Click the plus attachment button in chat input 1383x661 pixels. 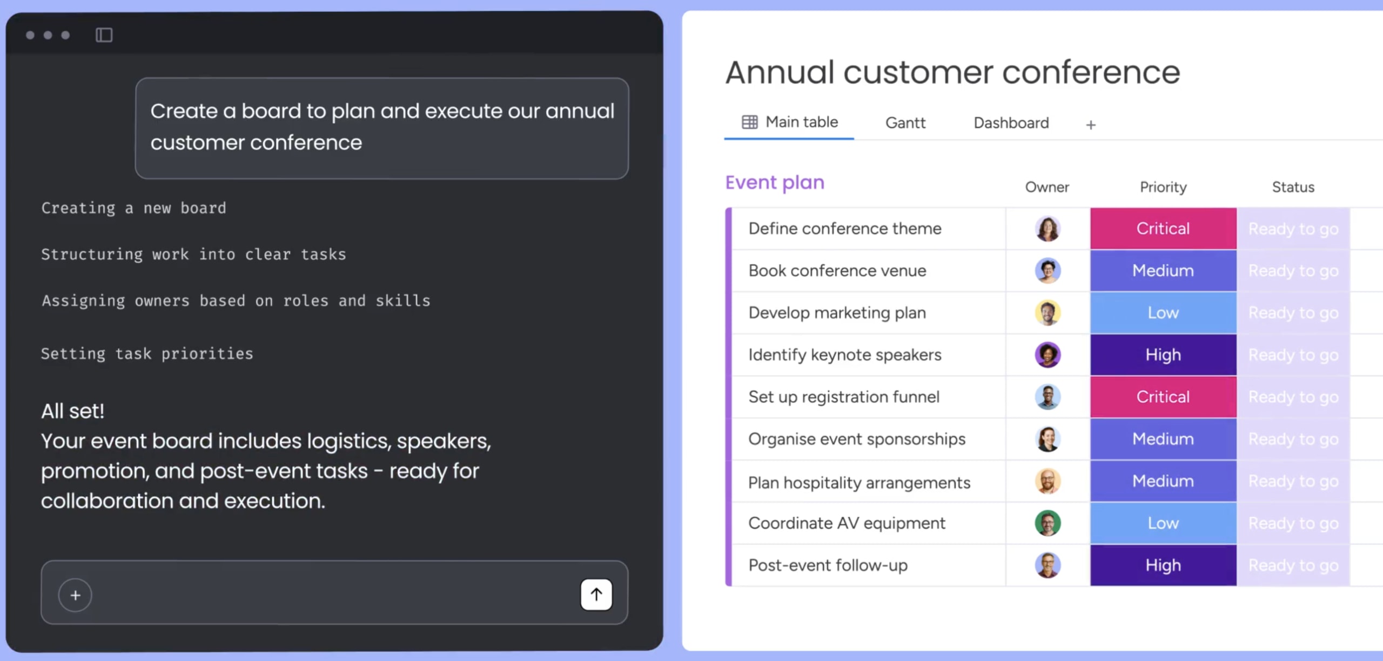[x=75, y=595]
